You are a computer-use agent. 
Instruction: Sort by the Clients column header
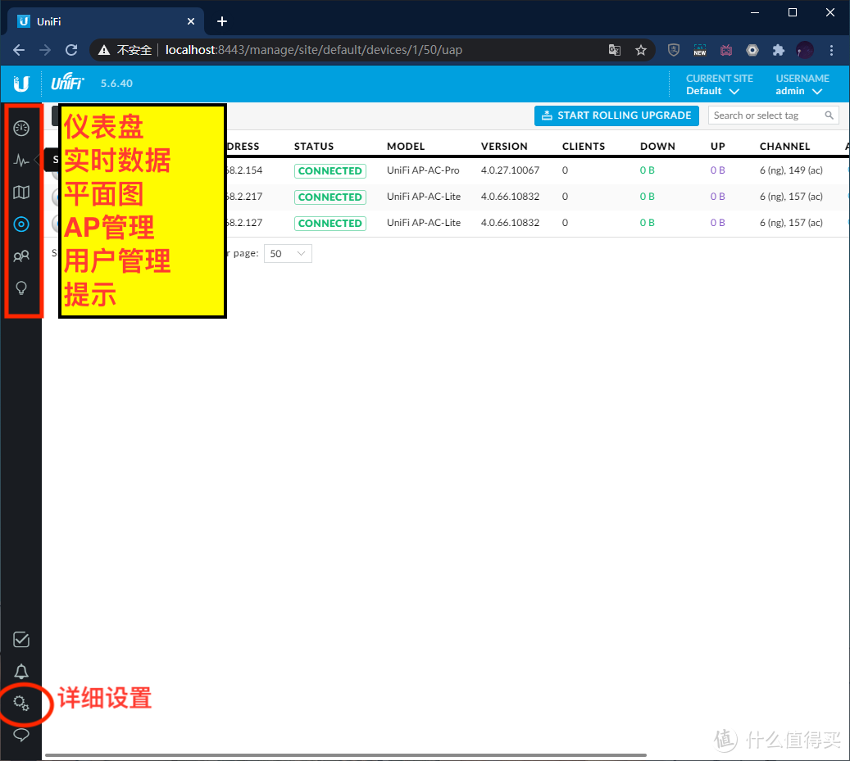pos(584,147)
